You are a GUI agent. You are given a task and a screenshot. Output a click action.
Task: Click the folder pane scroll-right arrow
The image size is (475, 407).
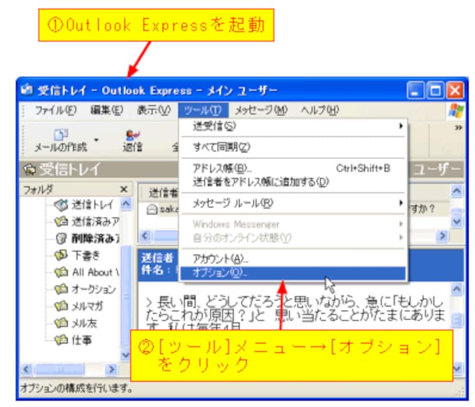point(112,369)
